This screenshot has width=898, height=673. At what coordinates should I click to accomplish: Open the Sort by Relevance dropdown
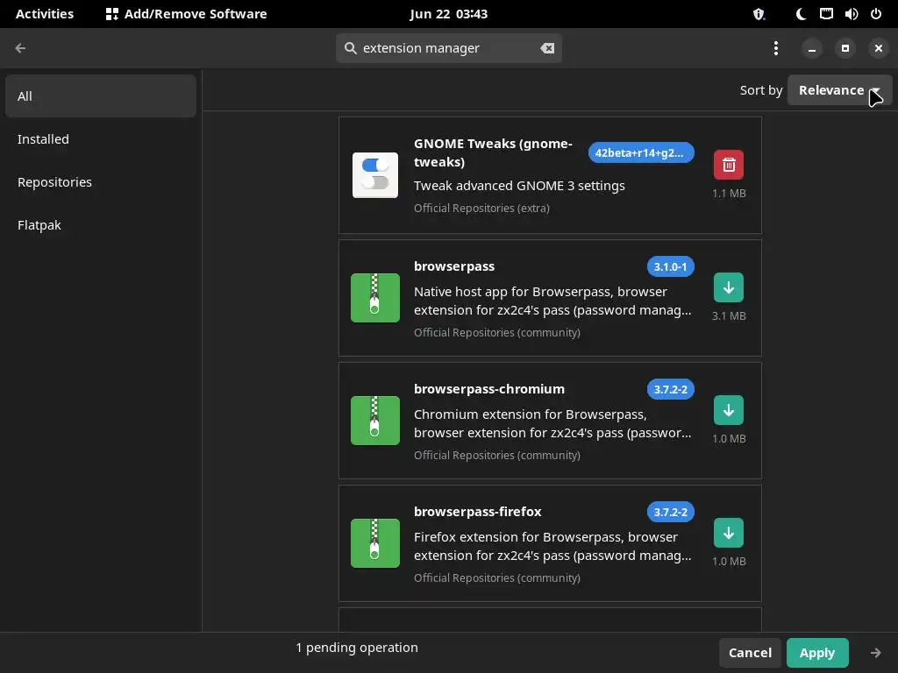[x=839, y=90]
